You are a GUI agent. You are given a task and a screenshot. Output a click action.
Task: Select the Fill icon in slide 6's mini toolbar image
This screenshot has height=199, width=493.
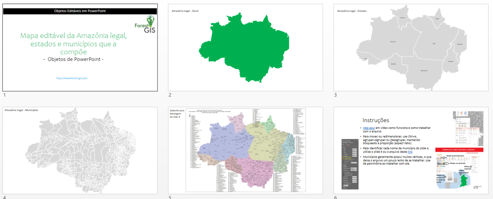(461, 113)
